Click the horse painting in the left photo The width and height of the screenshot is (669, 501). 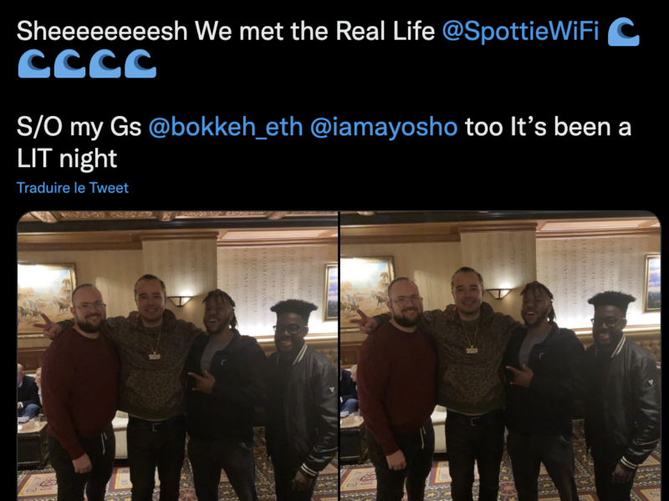(46, 298)
